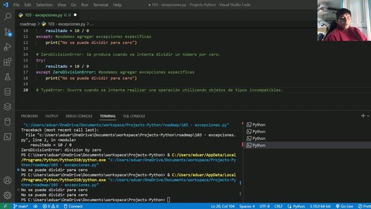Open the Run menu
371x209 pixels.
click(x=85, y=5)
